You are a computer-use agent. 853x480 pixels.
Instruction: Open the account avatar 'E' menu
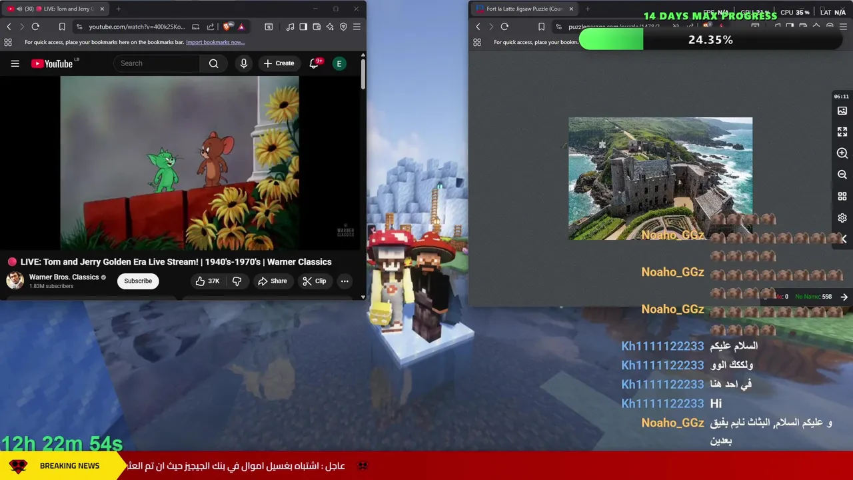coord(339,63)
